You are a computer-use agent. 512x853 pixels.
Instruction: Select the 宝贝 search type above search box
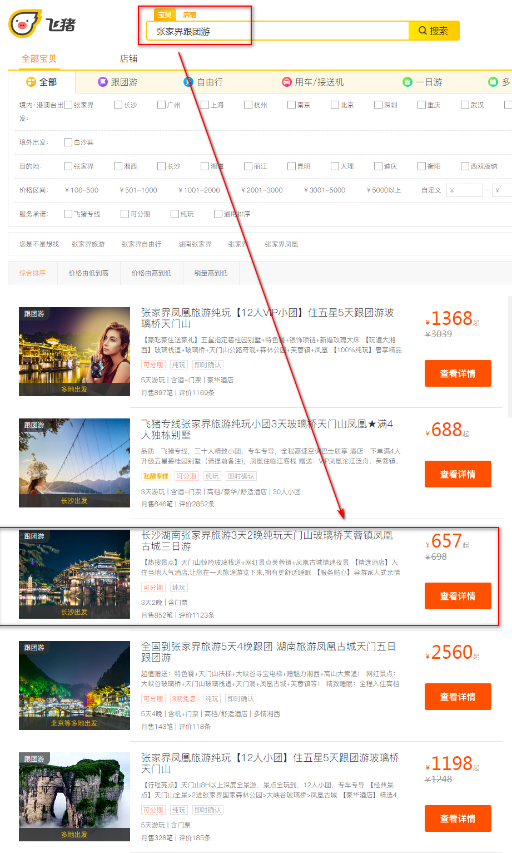165,15
